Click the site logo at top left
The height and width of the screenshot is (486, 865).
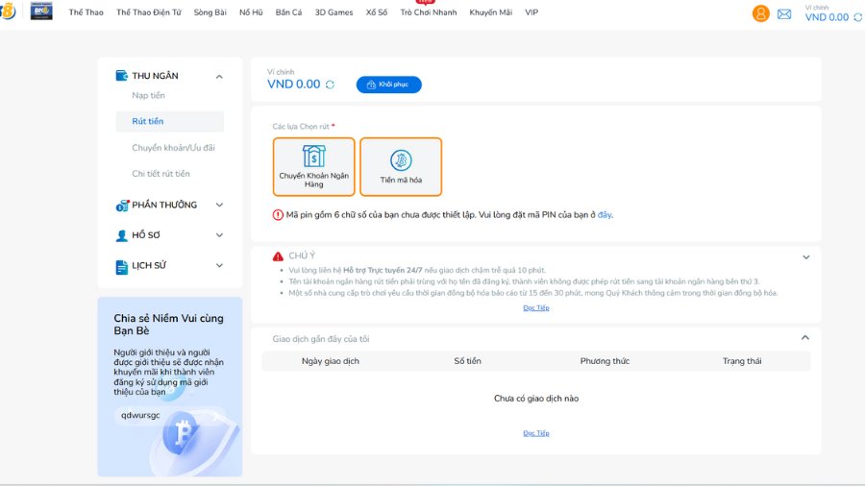8,11
